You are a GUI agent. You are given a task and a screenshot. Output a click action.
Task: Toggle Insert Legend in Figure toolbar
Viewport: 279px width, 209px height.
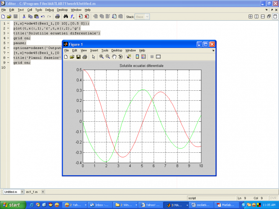[143, 57]
